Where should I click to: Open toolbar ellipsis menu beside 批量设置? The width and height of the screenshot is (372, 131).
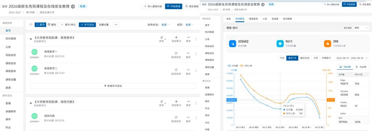(116, 25)
